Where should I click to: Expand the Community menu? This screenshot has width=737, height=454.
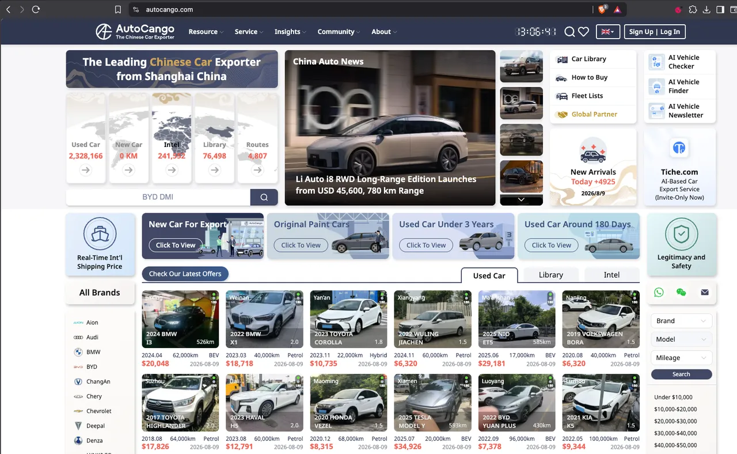(x=339, y=32)
